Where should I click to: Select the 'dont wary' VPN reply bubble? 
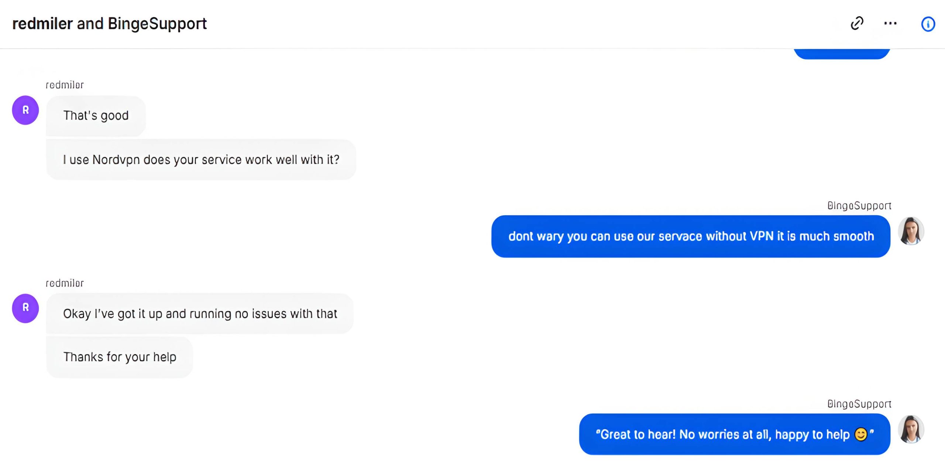pyautogui.click(x=691, y=236)
